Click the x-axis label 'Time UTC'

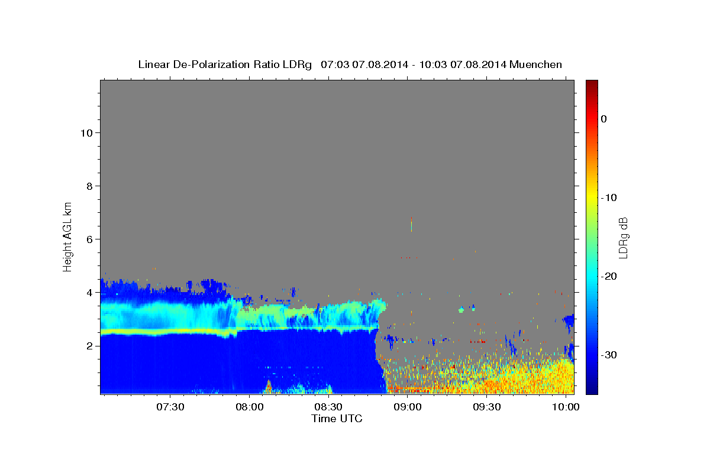coord(337,419)
